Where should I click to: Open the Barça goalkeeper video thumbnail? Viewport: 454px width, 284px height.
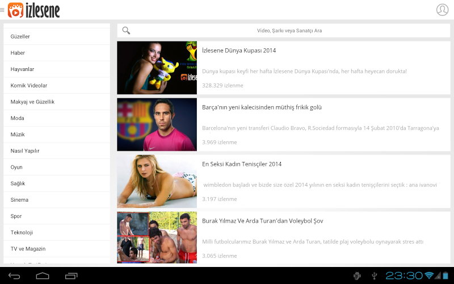coord(157,124)
